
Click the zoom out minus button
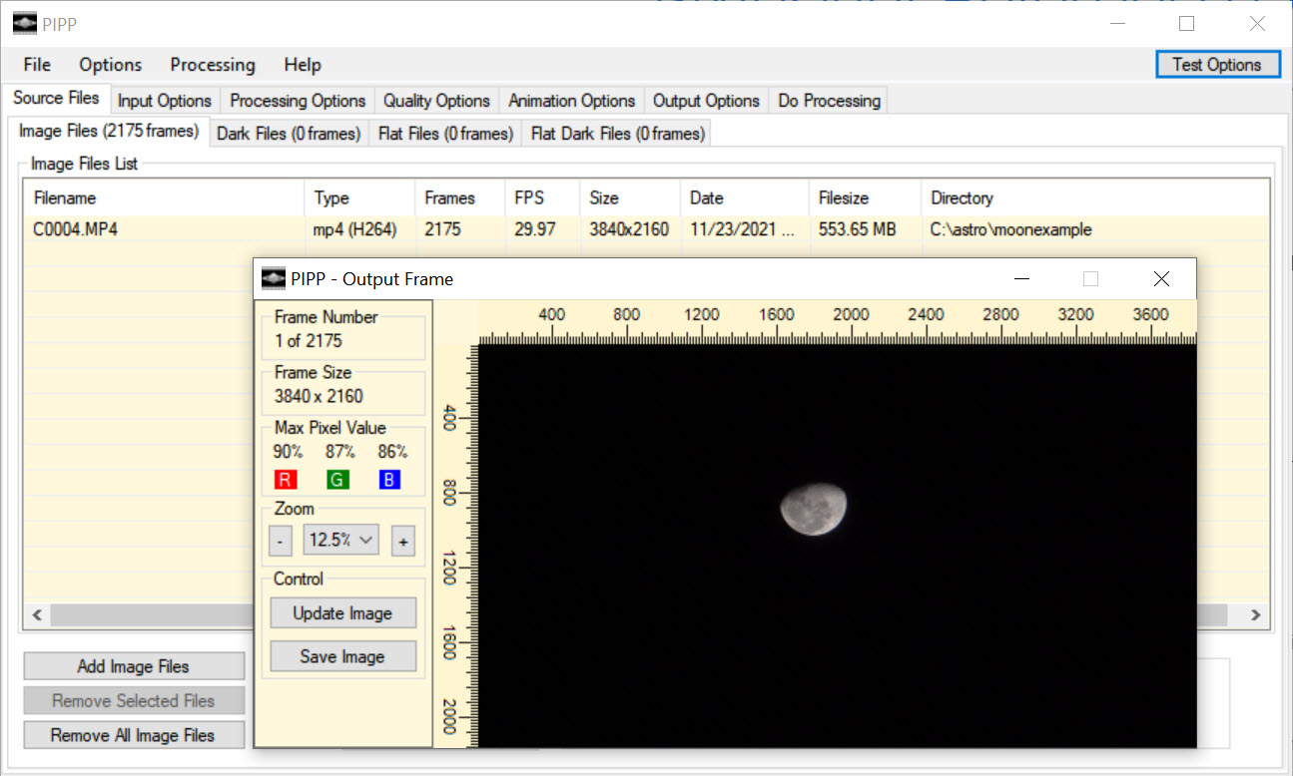pyautogui.click(x=282, y=542)
